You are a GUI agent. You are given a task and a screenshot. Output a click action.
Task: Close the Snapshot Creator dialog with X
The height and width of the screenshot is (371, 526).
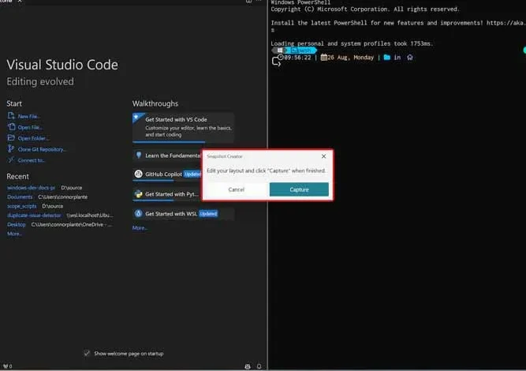coord(323,156)
